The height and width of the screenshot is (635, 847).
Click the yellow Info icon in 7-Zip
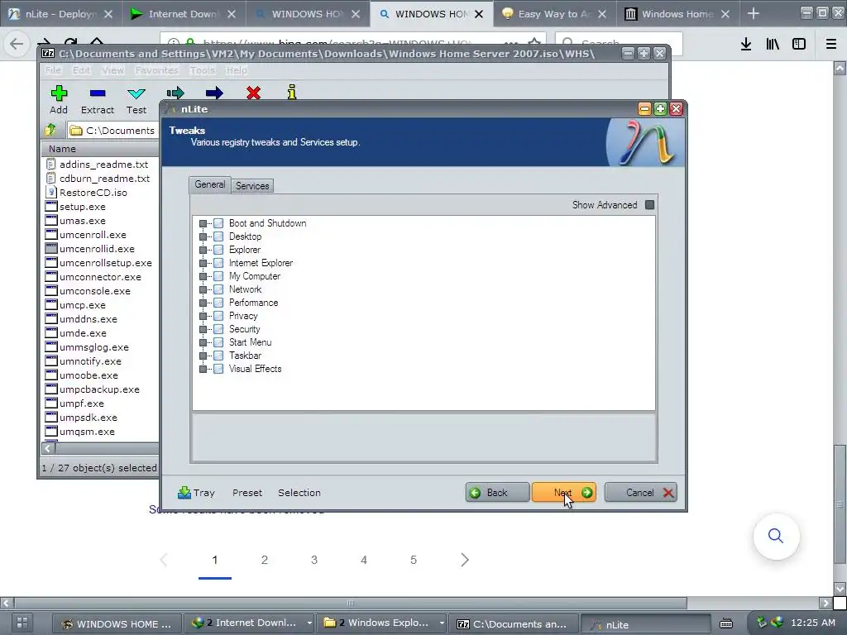pos(292,93)
